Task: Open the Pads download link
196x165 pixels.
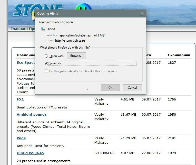Action: point(21,138)
